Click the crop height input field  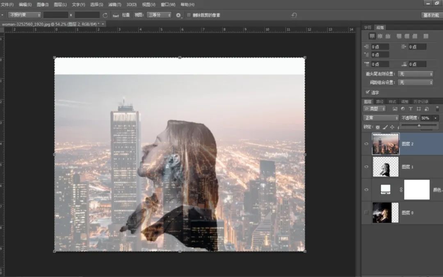pyautogui.click(x=87, y=15)
